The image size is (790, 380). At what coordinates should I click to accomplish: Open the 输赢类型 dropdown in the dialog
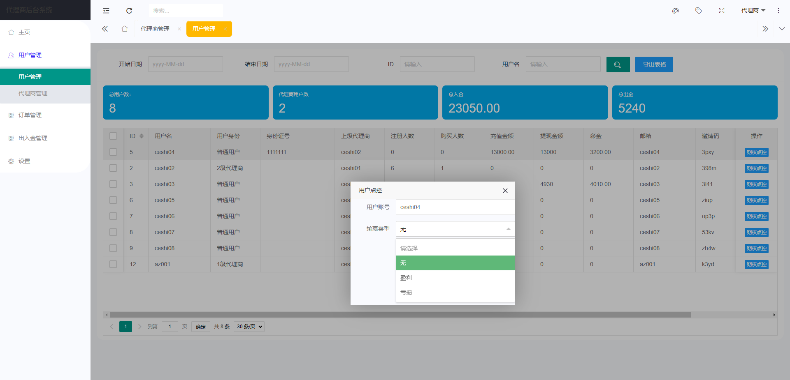[455, 229]
